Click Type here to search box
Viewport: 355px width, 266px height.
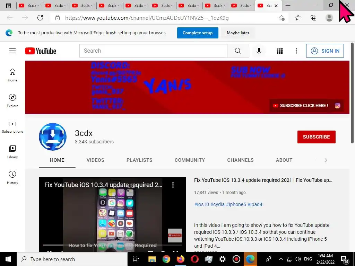pyautogui.click(x=72, y=259)
